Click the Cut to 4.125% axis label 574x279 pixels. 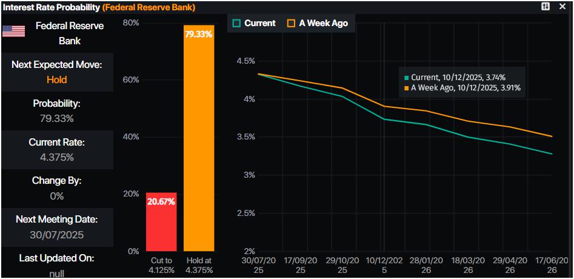point(161,264)
